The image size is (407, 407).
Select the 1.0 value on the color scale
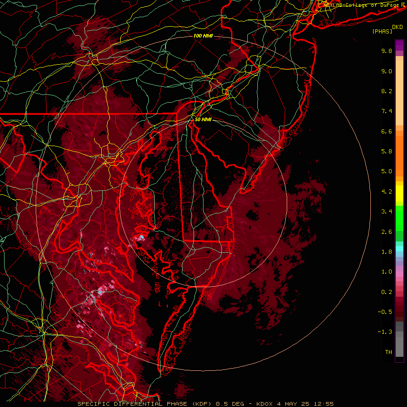click(387, 272)
